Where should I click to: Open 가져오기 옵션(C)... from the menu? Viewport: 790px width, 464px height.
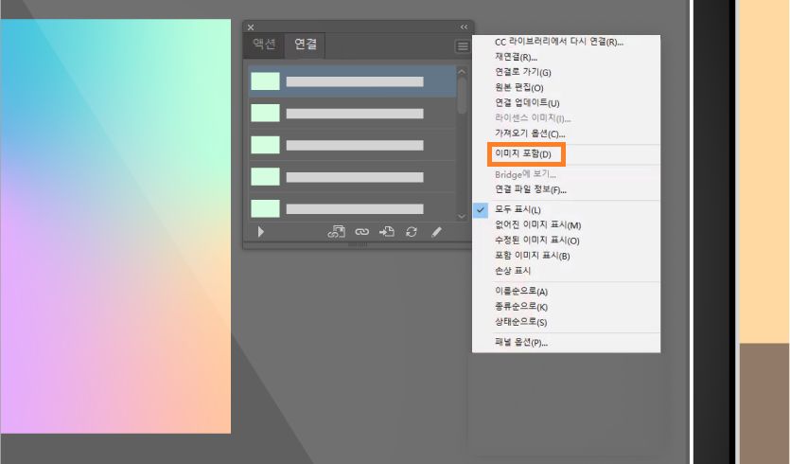pos(530,134)
